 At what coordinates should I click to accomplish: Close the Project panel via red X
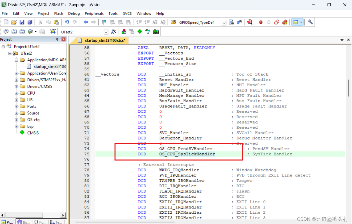[63, 39]
